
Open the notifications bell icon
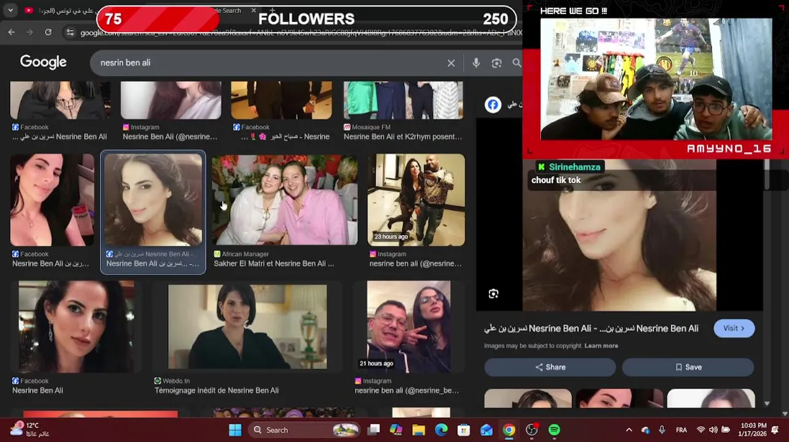click(775, 430)
